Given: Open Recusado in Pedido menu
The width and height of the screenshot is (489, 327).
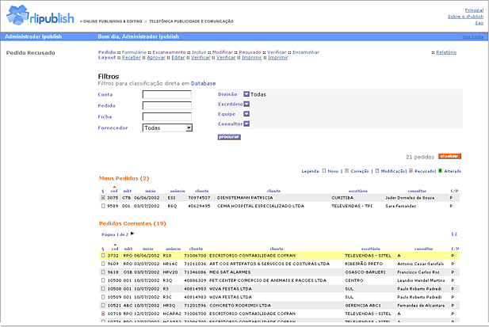Looking at the screenshot, I should (x=250, y=52).
